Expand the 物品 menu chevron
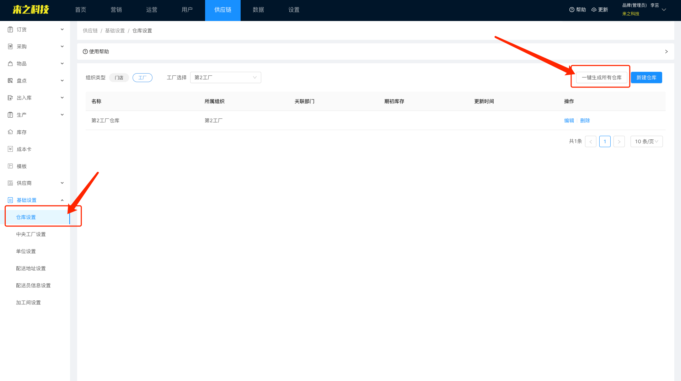 click(62, 64)
